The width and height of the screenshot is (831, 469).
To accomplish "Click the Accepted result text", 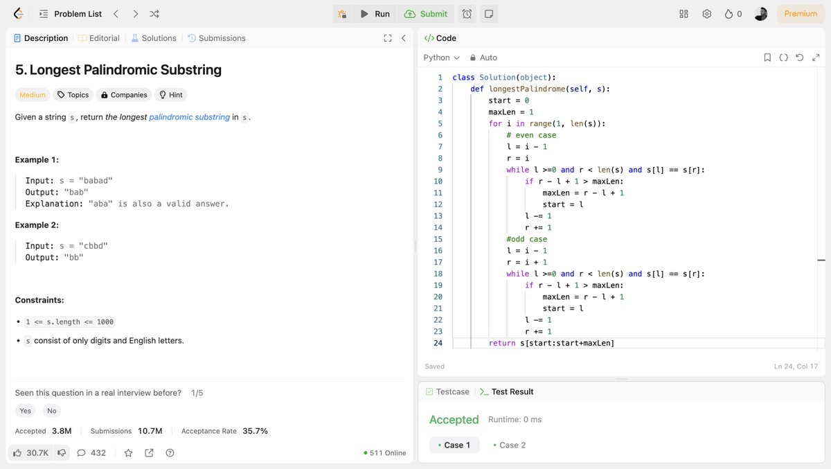I will pos(454,419).
